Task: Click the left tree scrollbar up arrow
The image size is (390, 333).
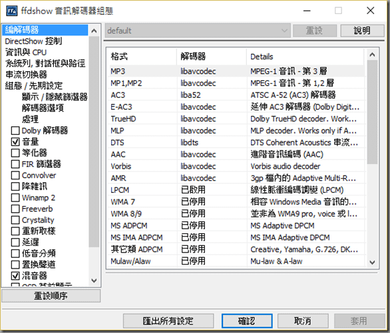Action: point(94,31)
